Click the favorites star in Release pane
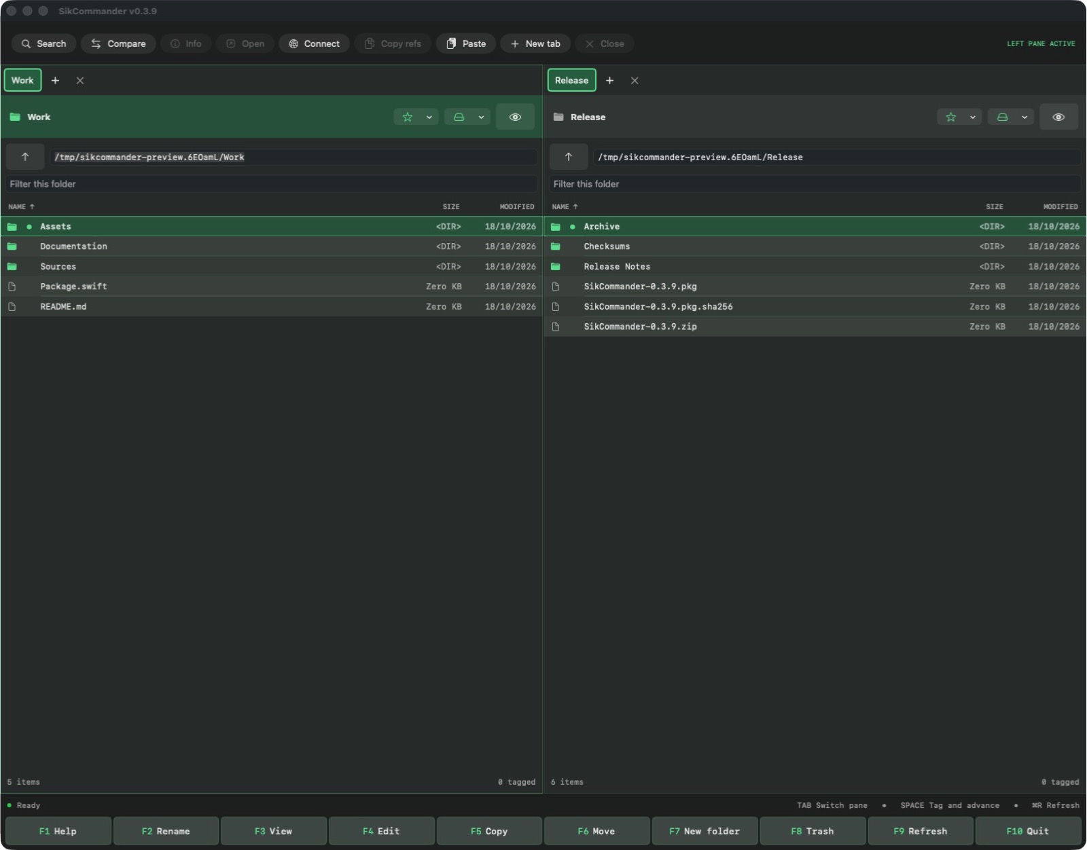The width and height of the screenshot is (1087, 850). click(x=951, y=117)
